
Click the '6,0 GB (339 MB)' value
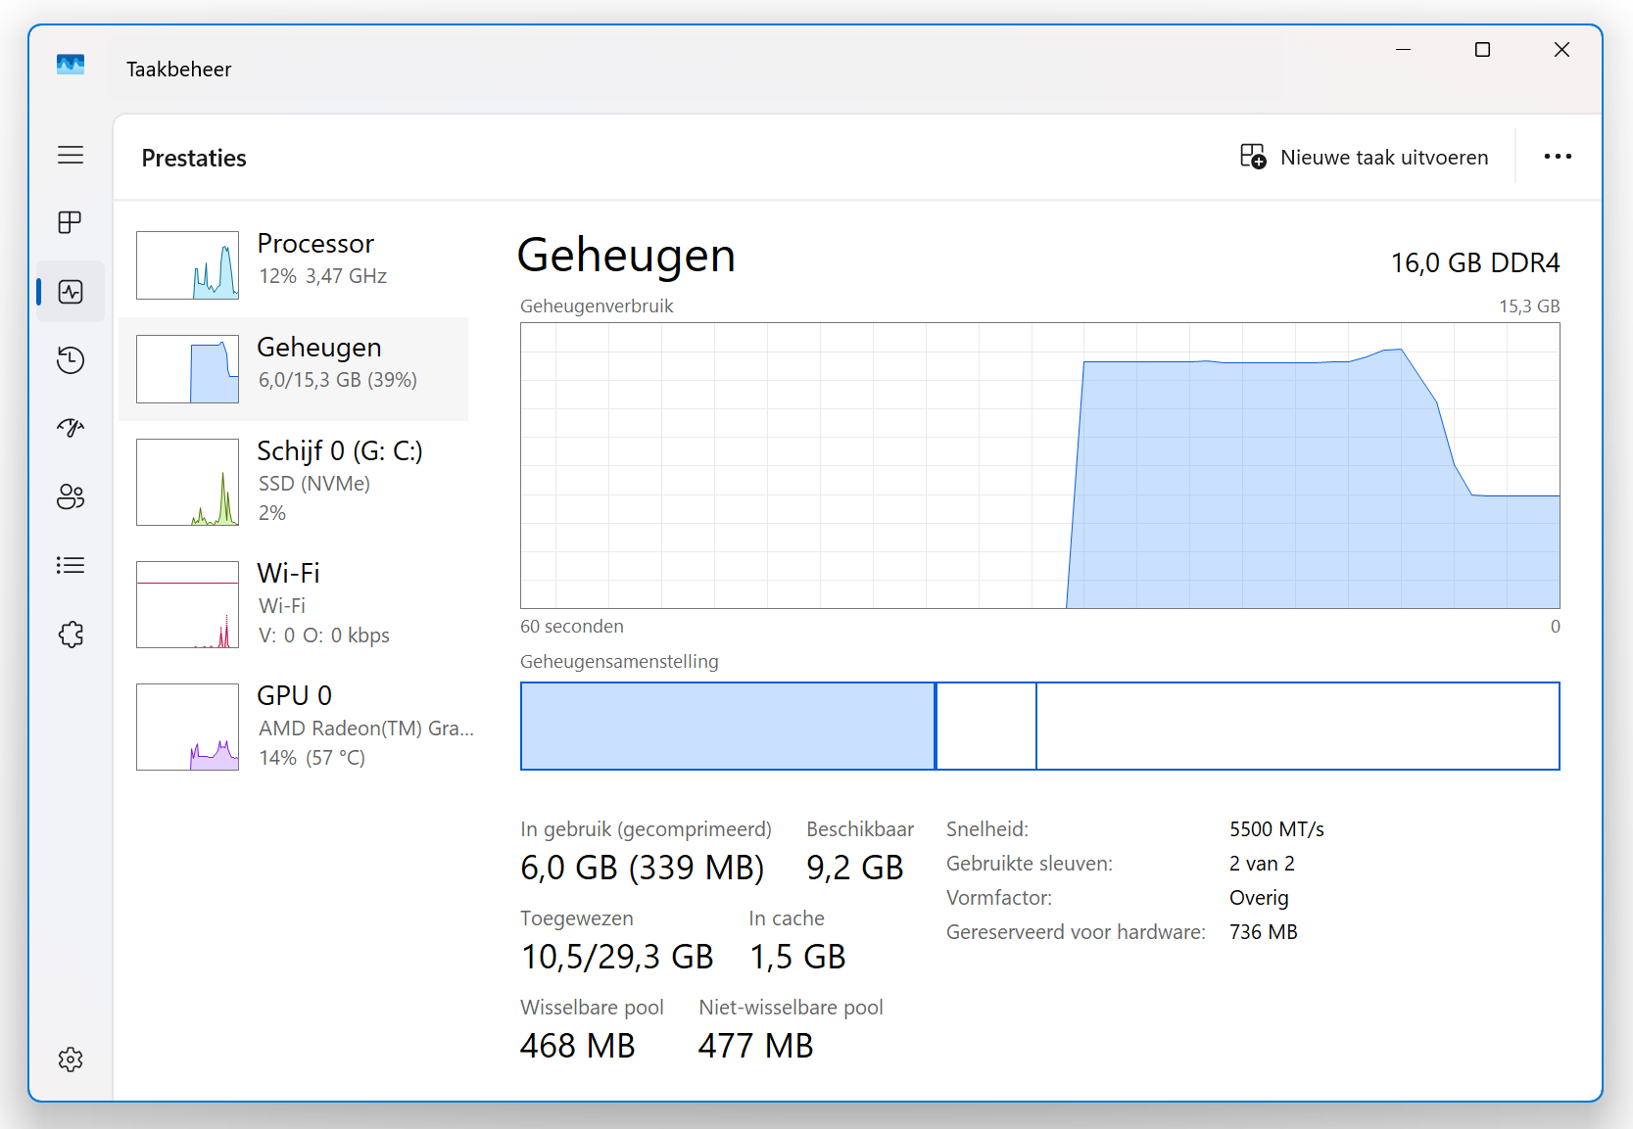point(642,868)
